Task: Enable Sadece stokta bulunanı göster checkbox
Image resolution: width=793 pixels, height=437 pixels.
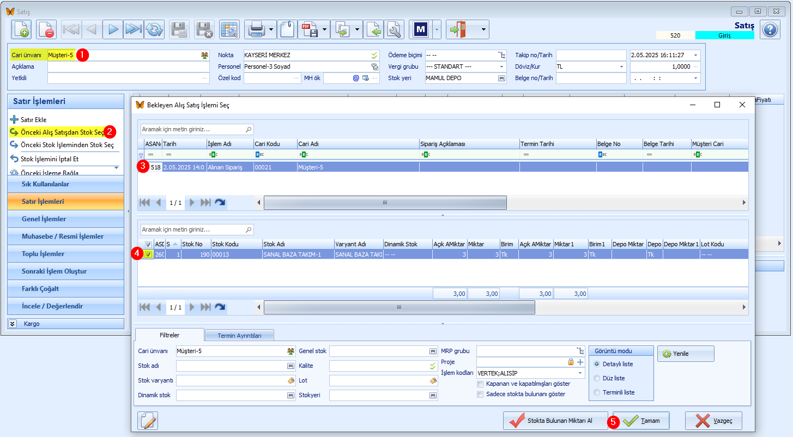Action: (x=480, y=394)
